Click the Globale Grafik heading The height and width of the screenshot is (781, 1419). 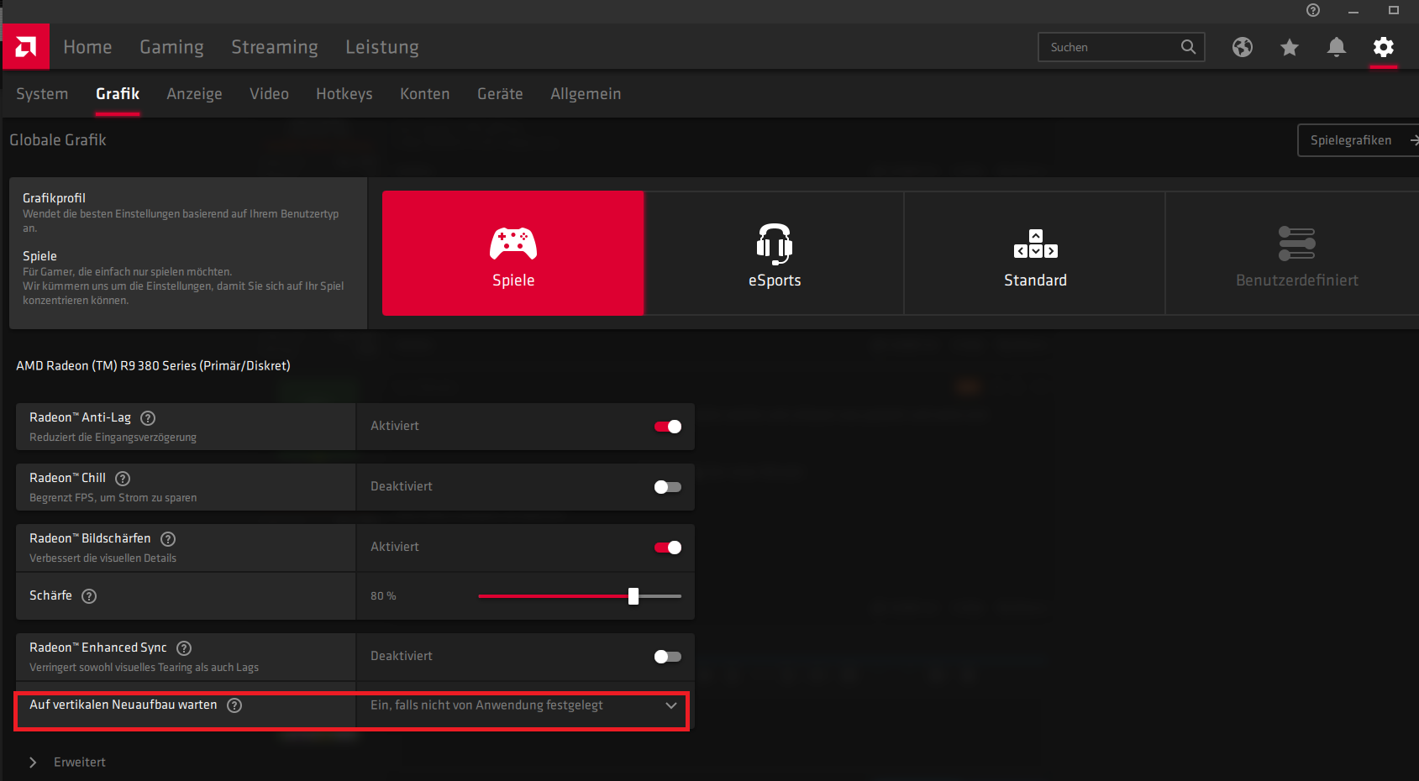coord(58,140)
